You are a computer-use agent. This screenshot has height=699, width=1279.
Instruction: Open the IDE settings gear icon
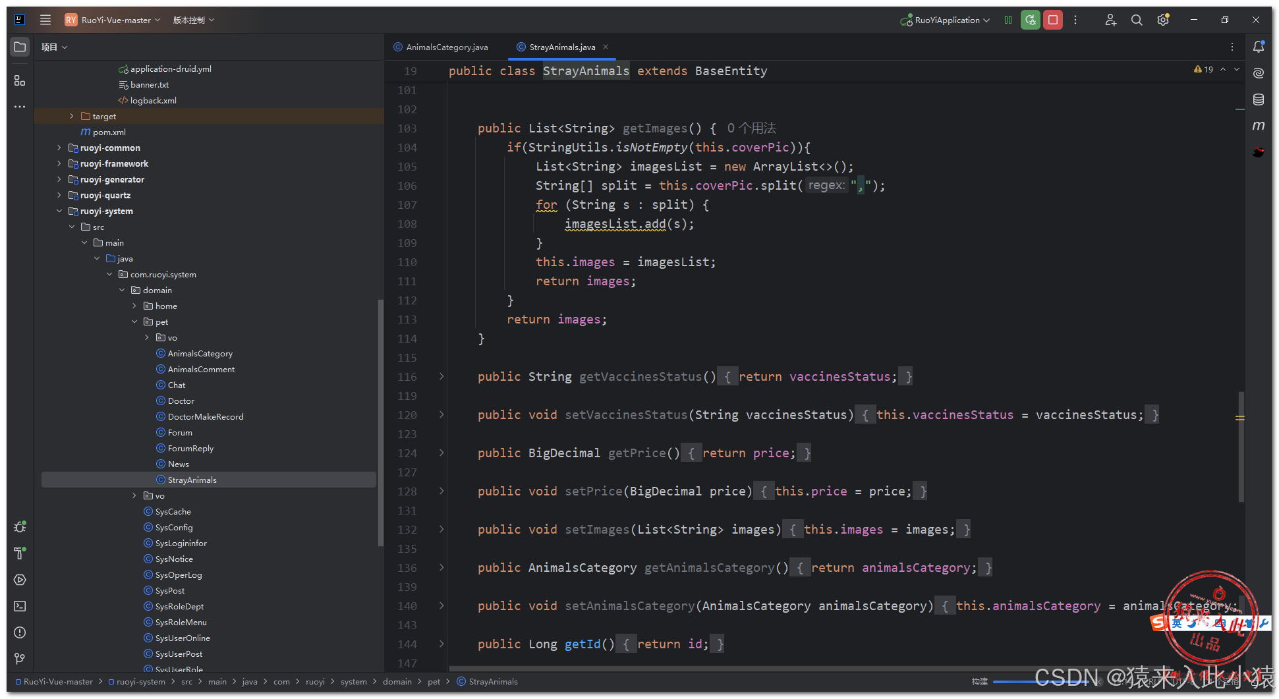(1163, 20)
